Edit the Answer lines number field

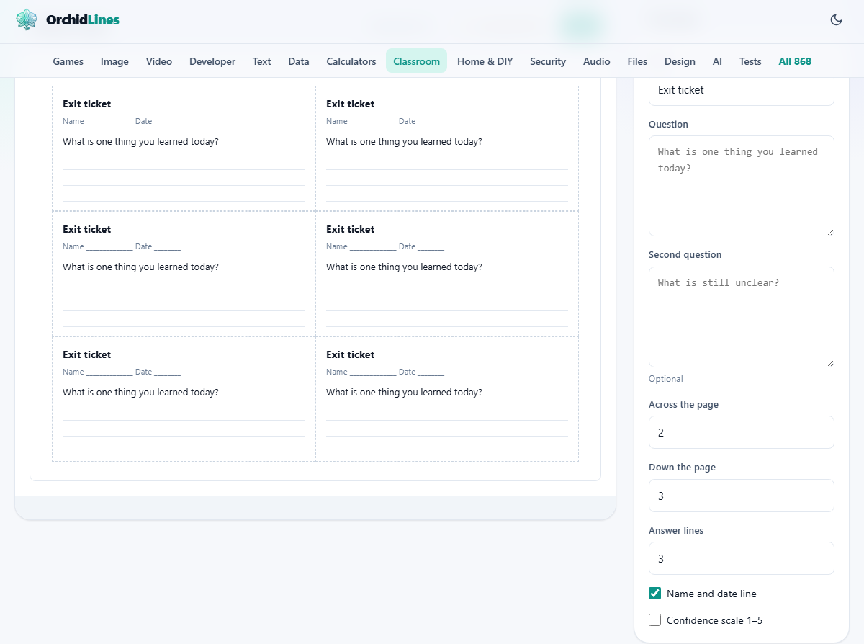point(742,558)
